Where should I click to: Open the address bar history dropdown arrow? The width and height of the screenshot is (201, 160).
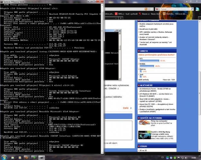pyautogui.click(x=152, y=9)
